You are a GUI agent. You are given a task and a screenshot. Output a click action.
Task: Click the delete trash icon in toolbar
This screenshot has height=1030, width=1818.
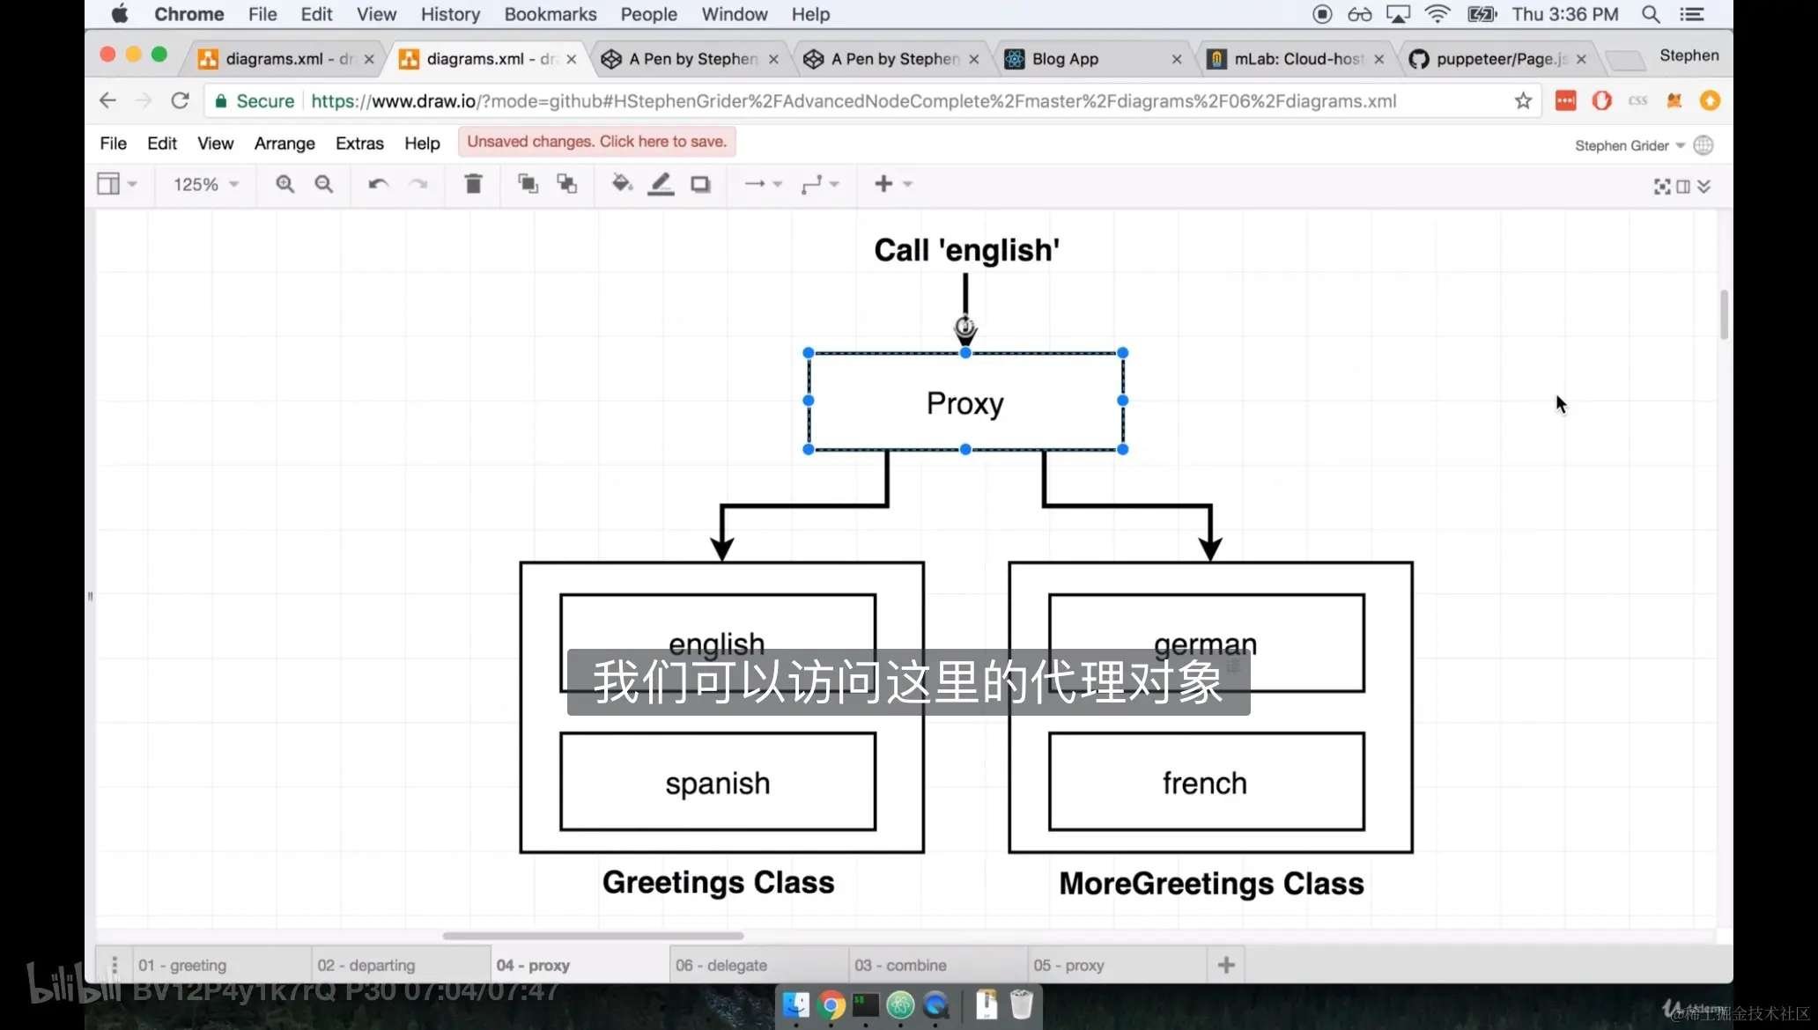click(473, 184)
